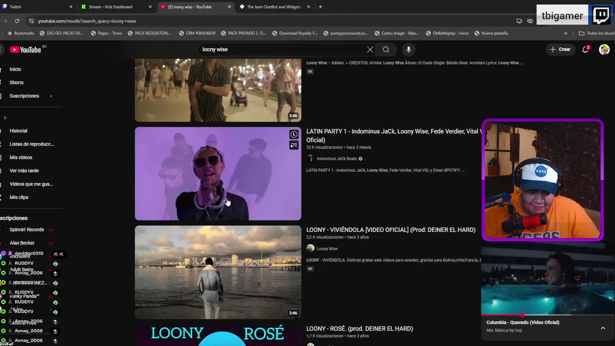The width and height of the screenshot is (615, 346).
Task: Open the pumpyoursound.co bookmark
Action: [x=345, y=33]
